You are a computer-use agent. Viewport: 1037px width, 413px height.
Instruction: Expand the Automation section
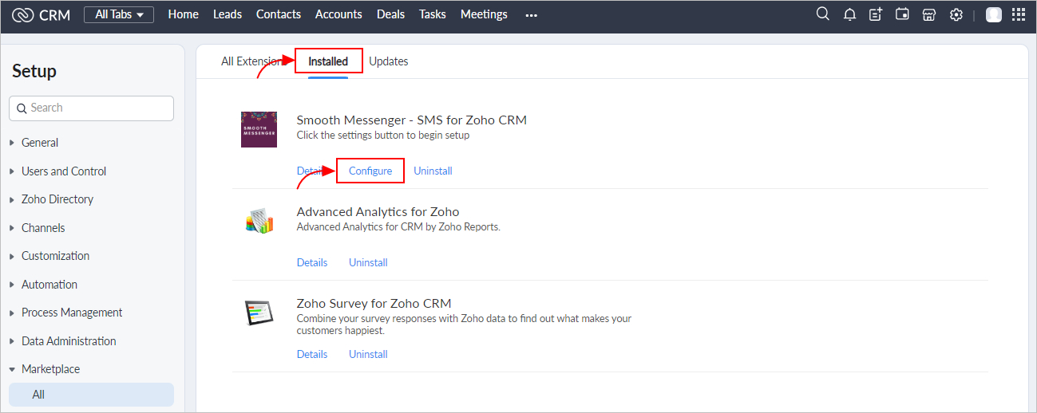[43, 285]
